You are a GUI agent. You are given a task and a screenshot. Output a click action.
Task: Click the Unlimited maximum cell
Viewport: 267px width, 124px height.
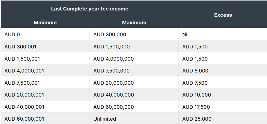pos(105,119)
